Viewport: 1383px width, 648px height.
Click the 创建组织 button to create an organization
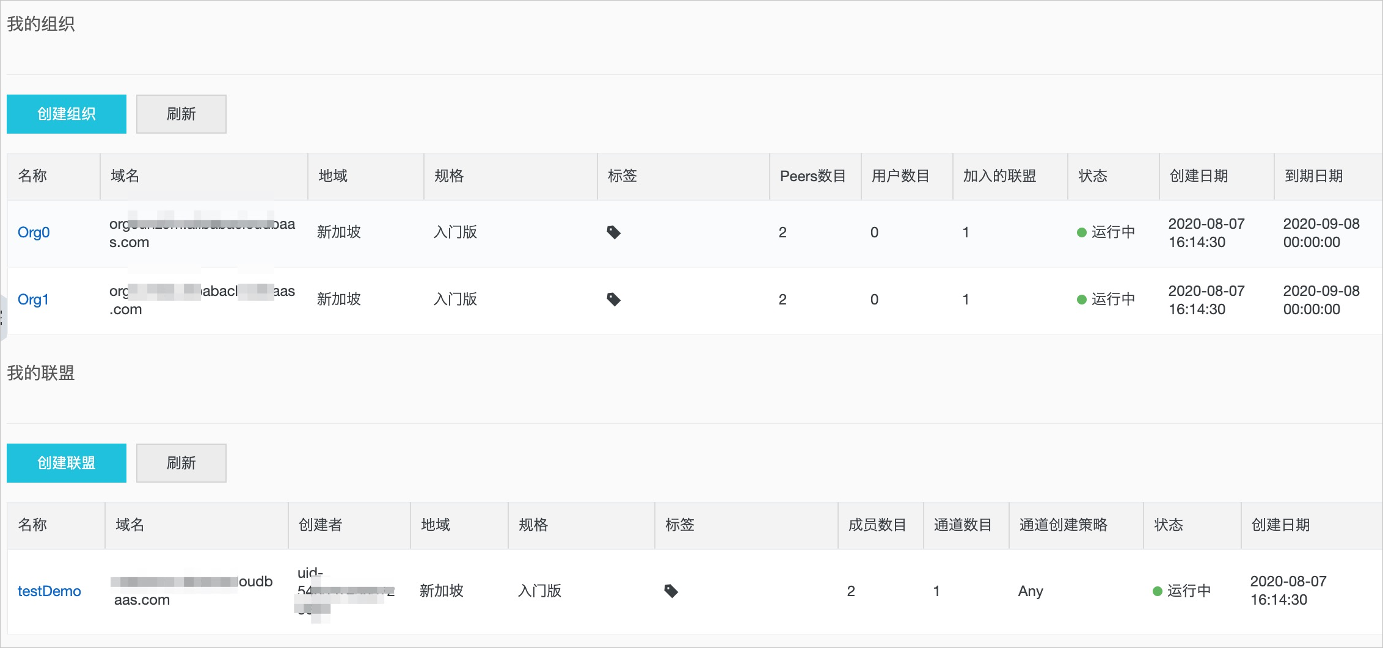pos(66,113)
